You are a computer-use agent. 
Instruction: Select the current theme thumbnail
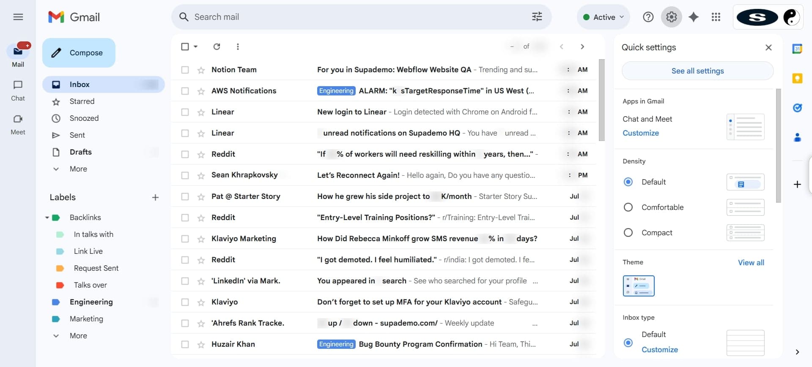click(x=638, y=286)
